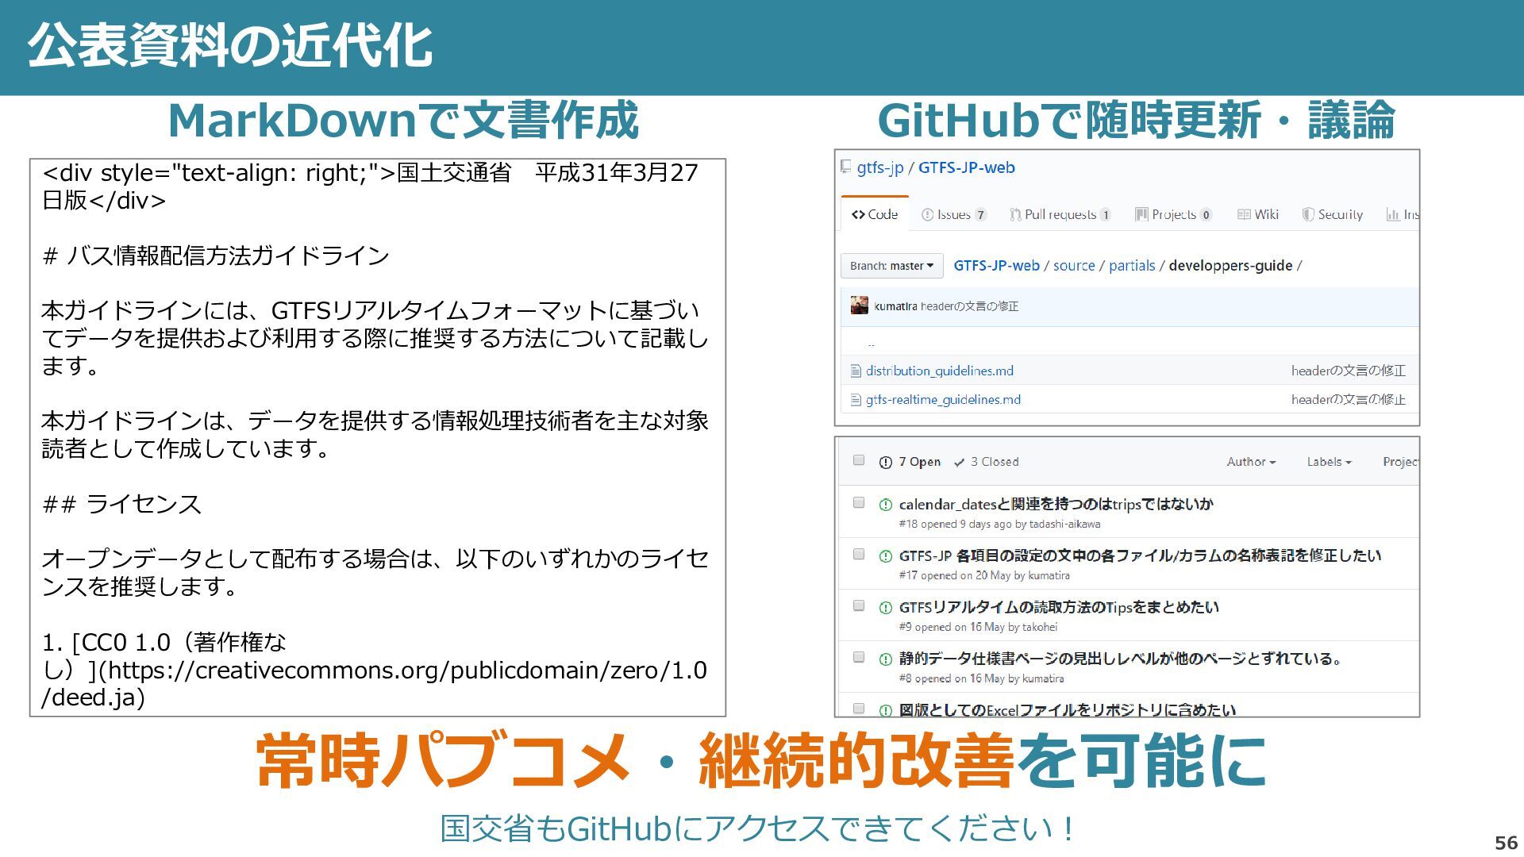Open the 図版としてのExcelファイル issue
Viewport: 1524px width, 857px height.
point(1067,709)
